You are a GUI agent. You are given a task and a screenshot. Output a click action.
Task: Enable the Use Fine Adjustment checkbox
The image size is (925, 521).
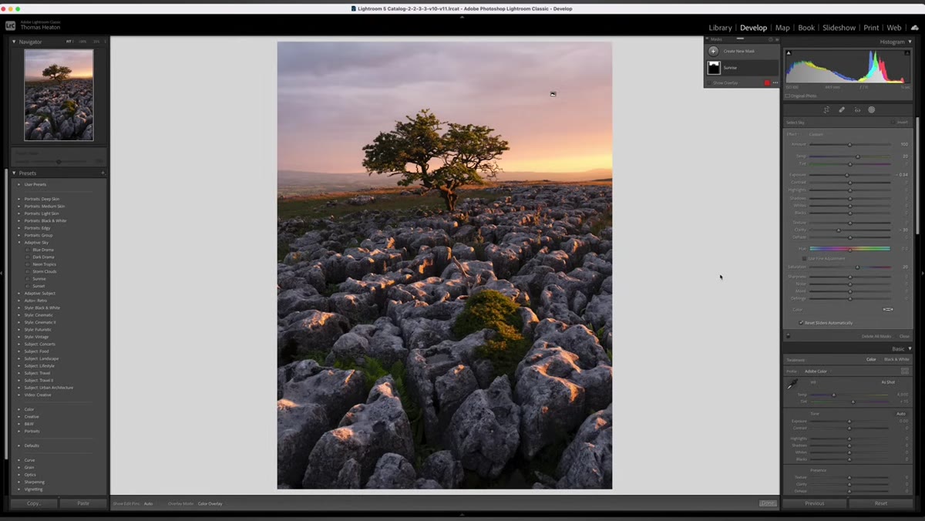pos(803,258)
